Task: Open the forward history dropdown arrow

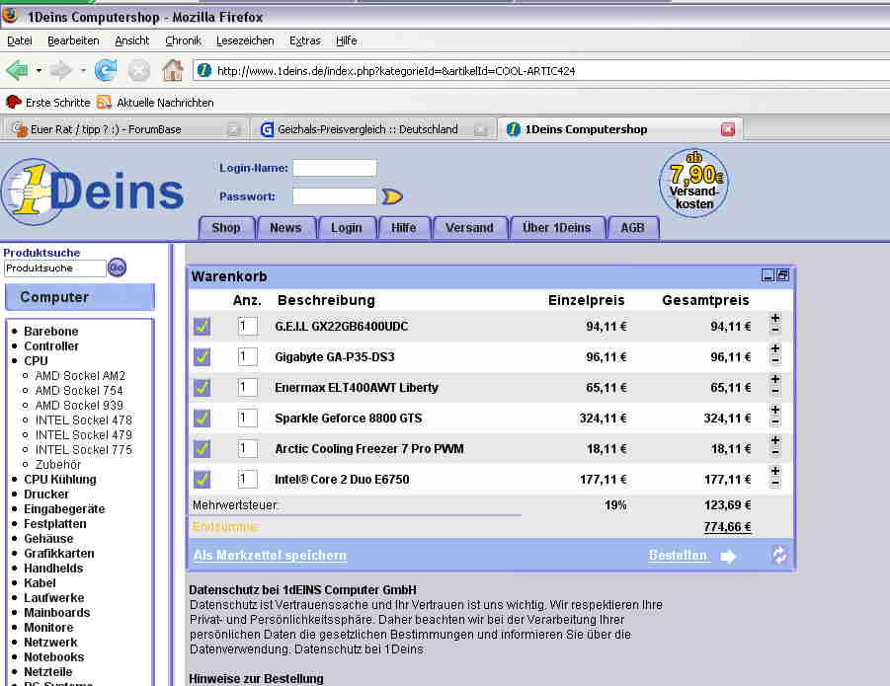Action: point(83,71)
